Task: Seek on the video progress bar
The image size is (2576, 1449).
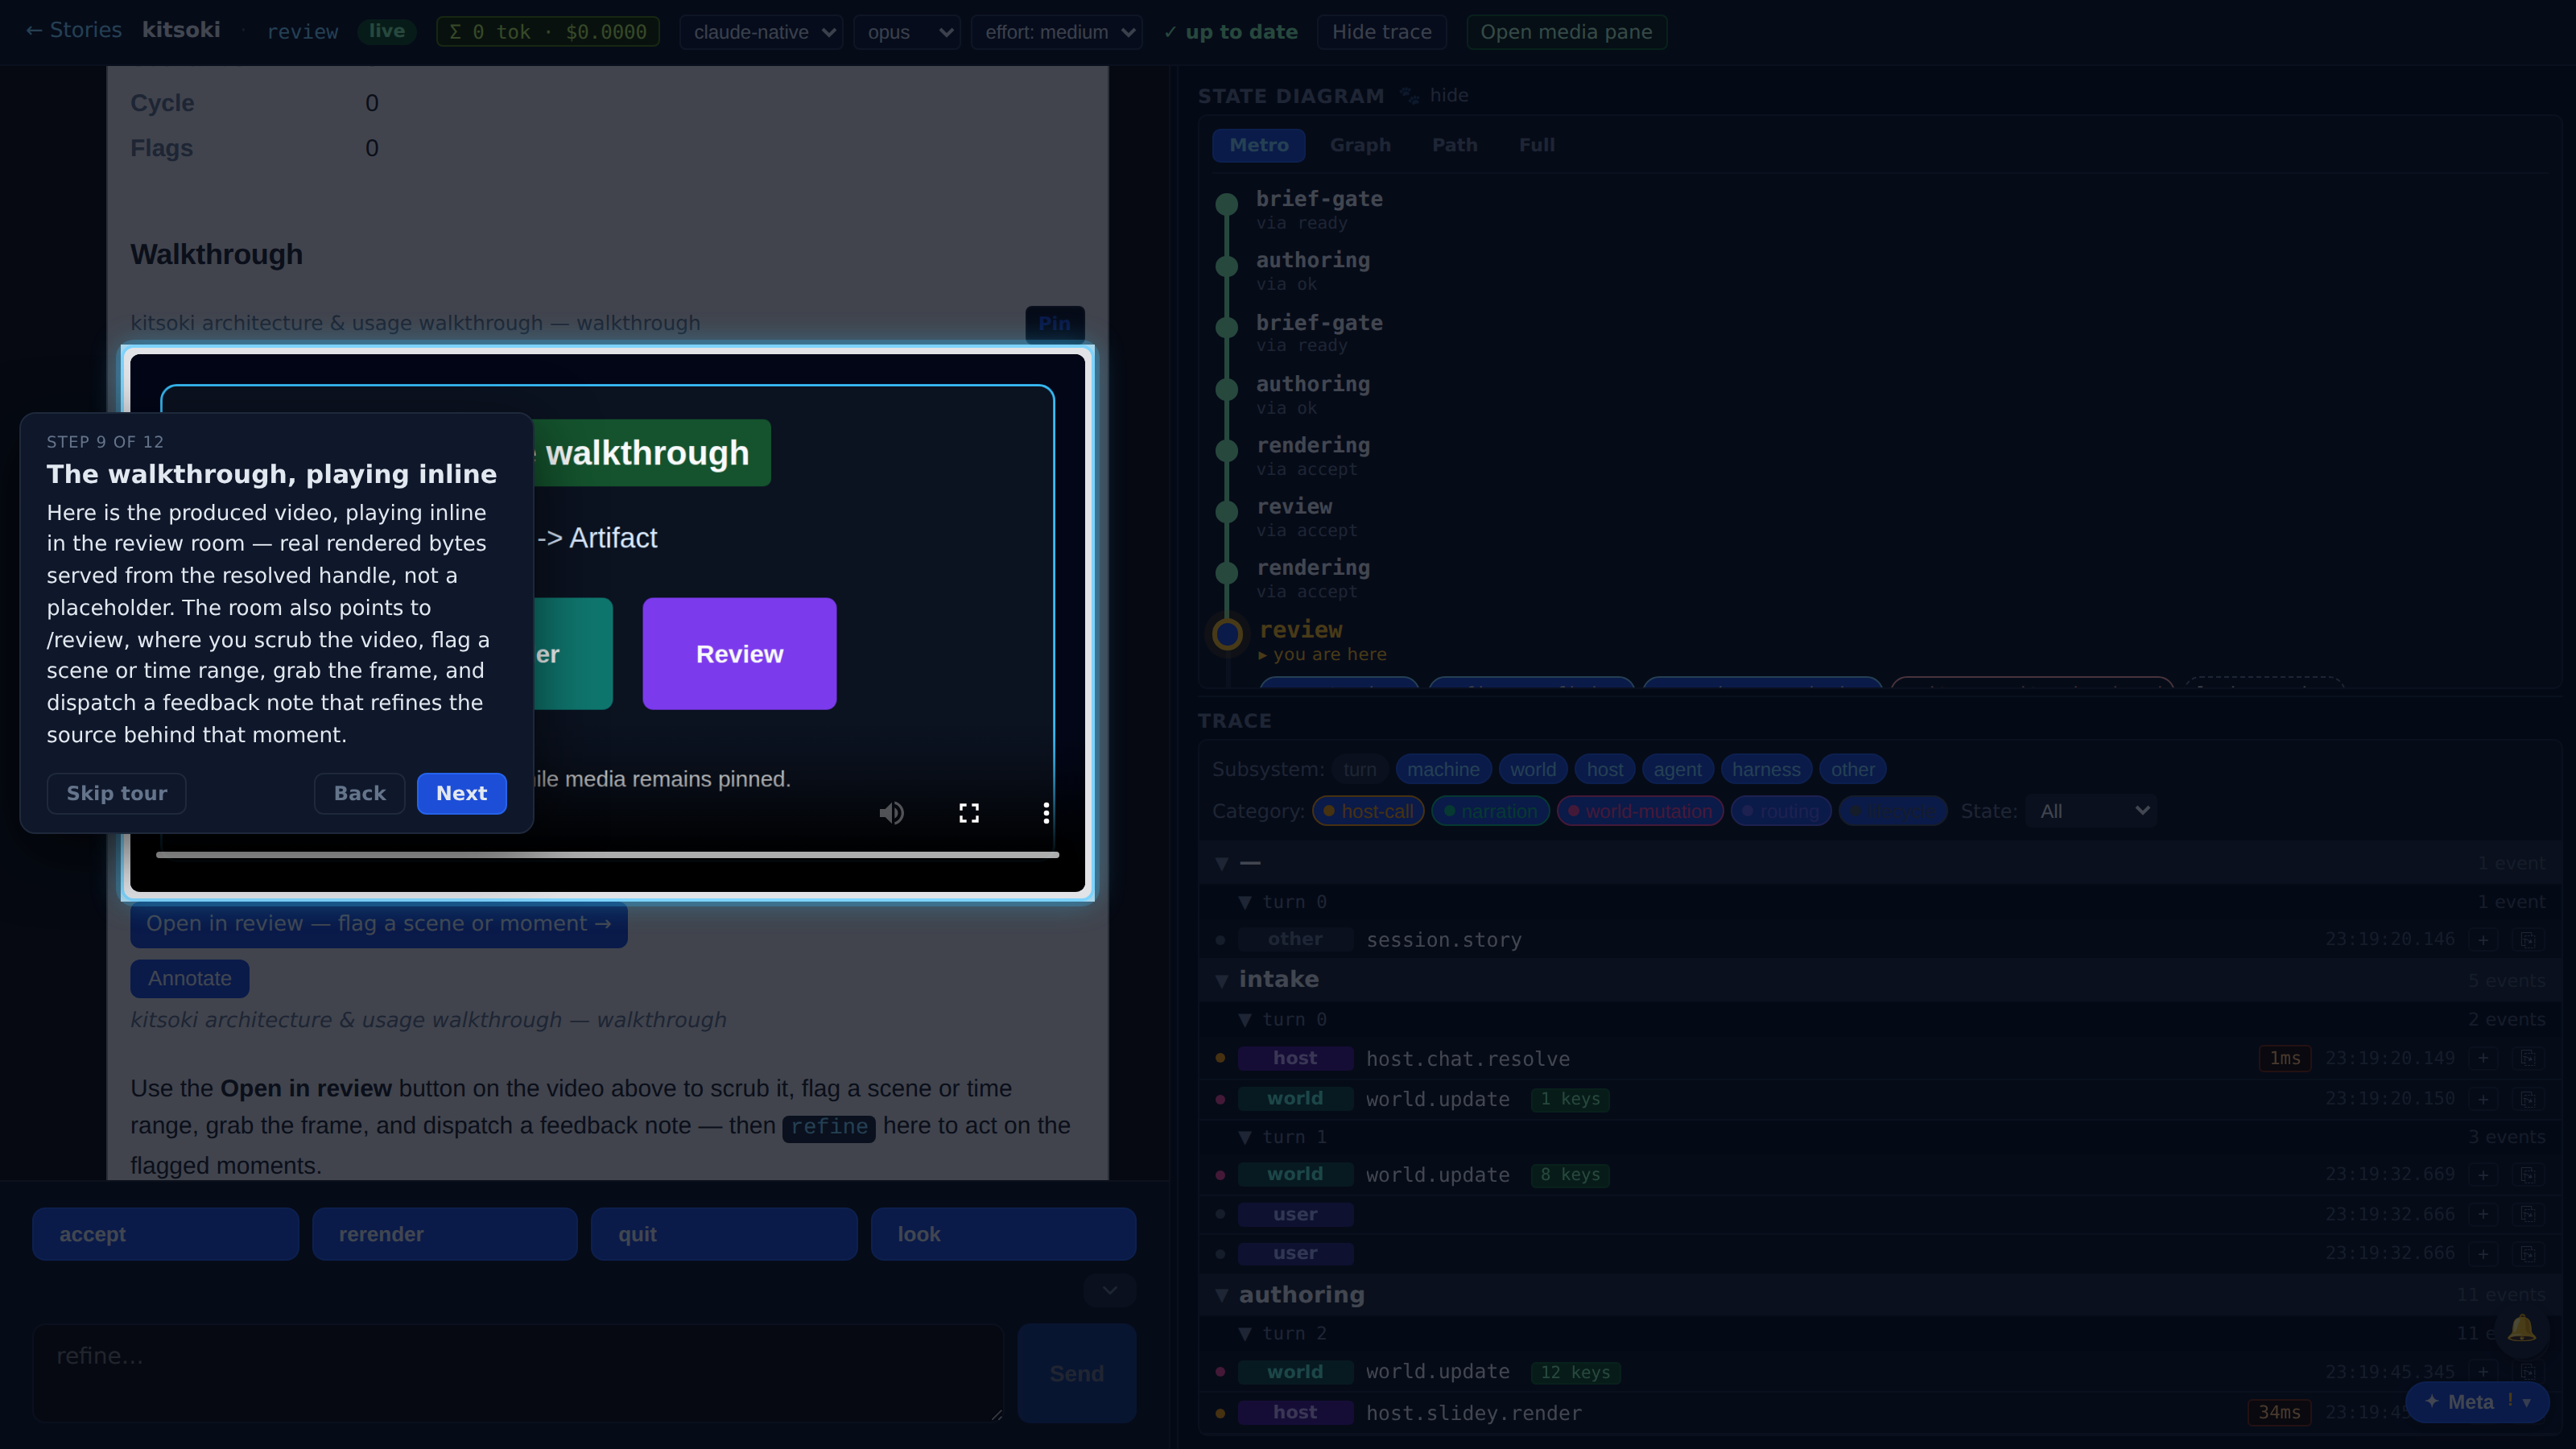Action: pyautogui.click(x=607, y=855)
